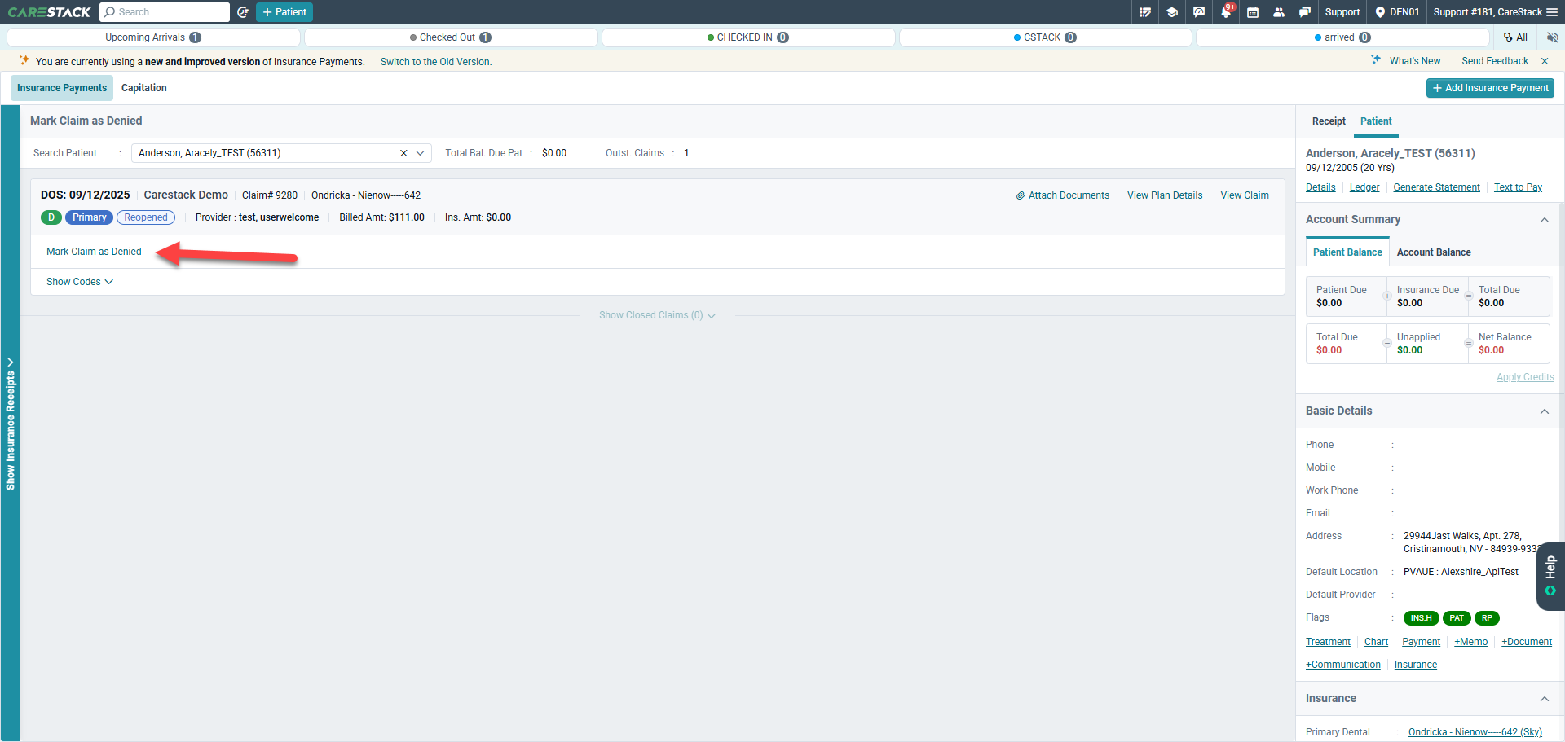Open the people group icon
This screenshot has height=742, width=1565.
[1279, 12]
